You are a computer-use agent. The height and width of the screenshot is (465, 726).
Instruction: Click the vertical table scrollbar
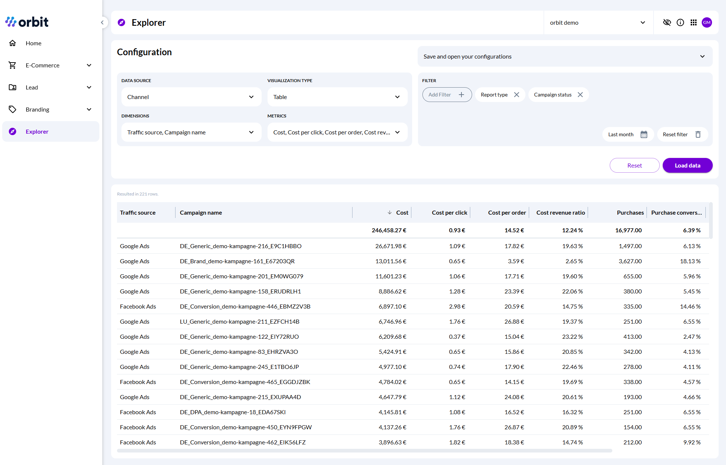(711, 220)
